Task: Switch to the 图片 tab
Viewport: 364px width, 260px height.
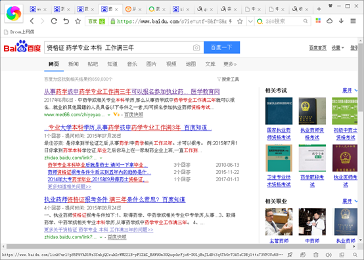Action: [x=151, y=64]
